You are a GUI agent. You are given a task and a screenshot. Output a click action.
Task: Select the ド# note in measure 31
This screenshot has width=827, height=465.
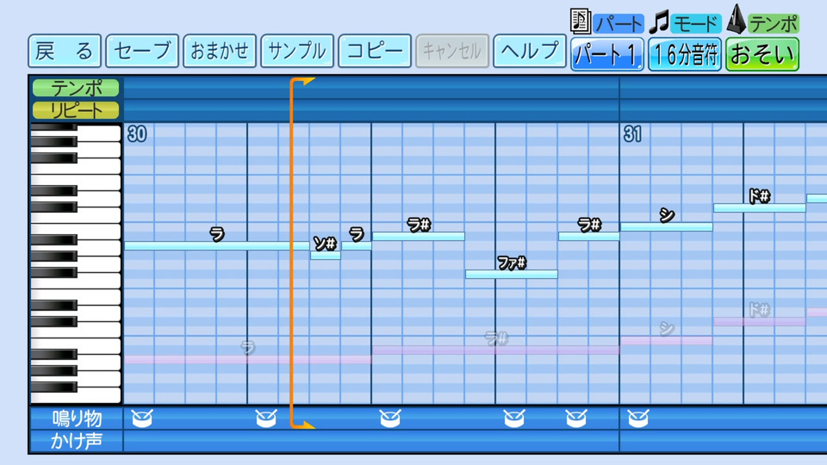click(760, 208)
